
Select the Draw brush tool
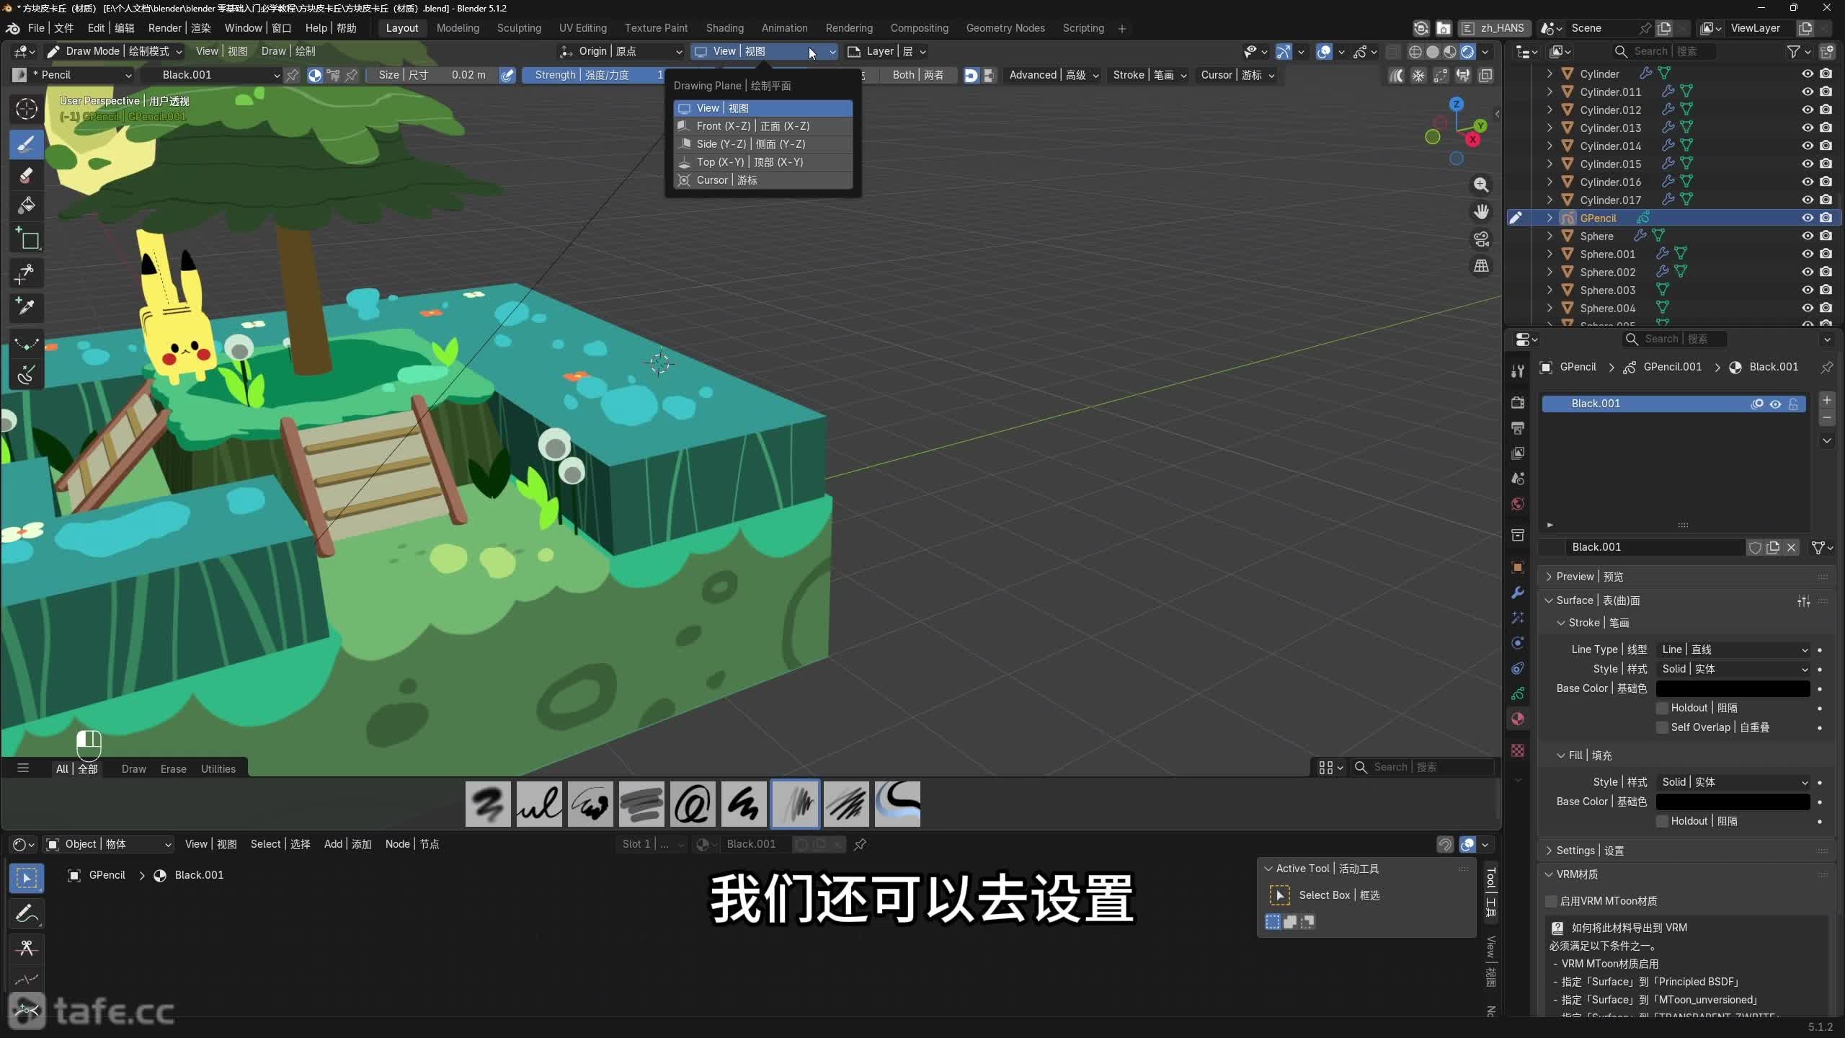tap(27, 144)
